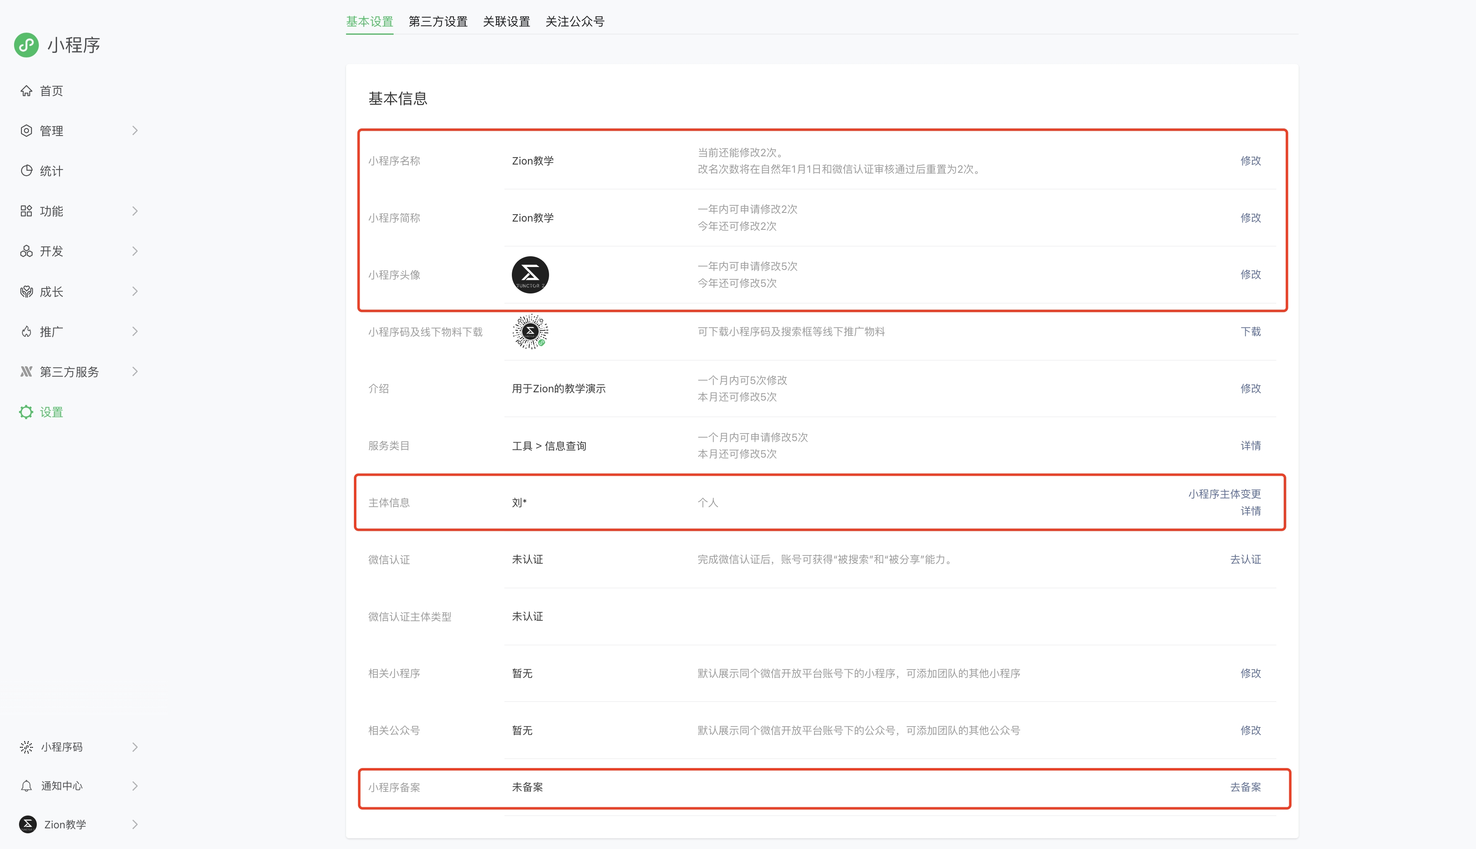Image resolution: width=1476 pixels, height=849 pixels.
Task: Click the 小程序备案 row label
Action: [x=394, y=788]
